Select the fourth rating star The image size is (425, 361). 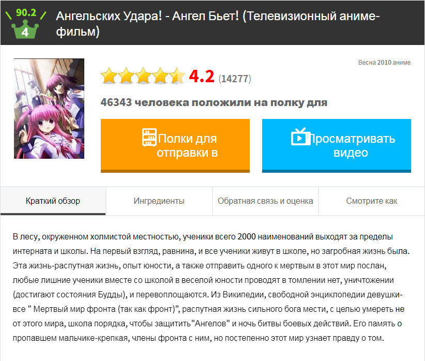[160, 76]
